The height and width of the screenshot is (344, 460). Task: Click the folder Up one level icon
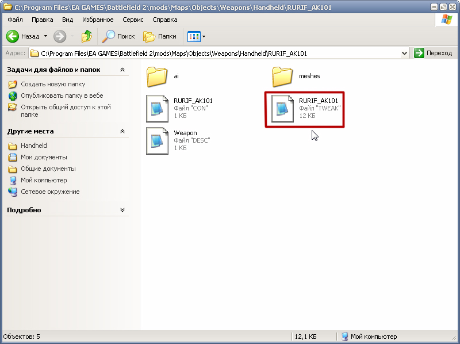click(87, 36)
